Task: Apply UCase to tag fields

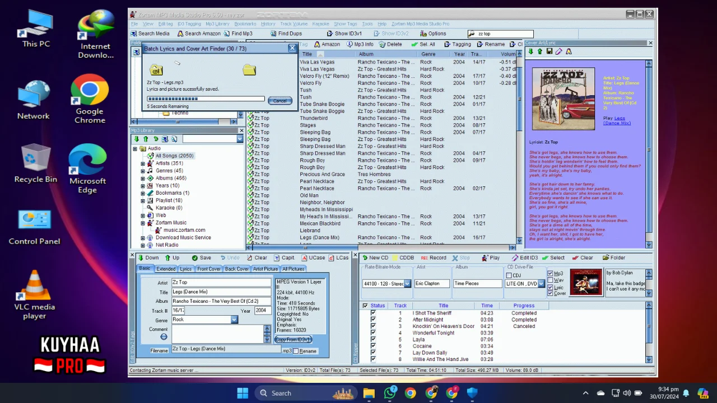Action: point(313,258)
